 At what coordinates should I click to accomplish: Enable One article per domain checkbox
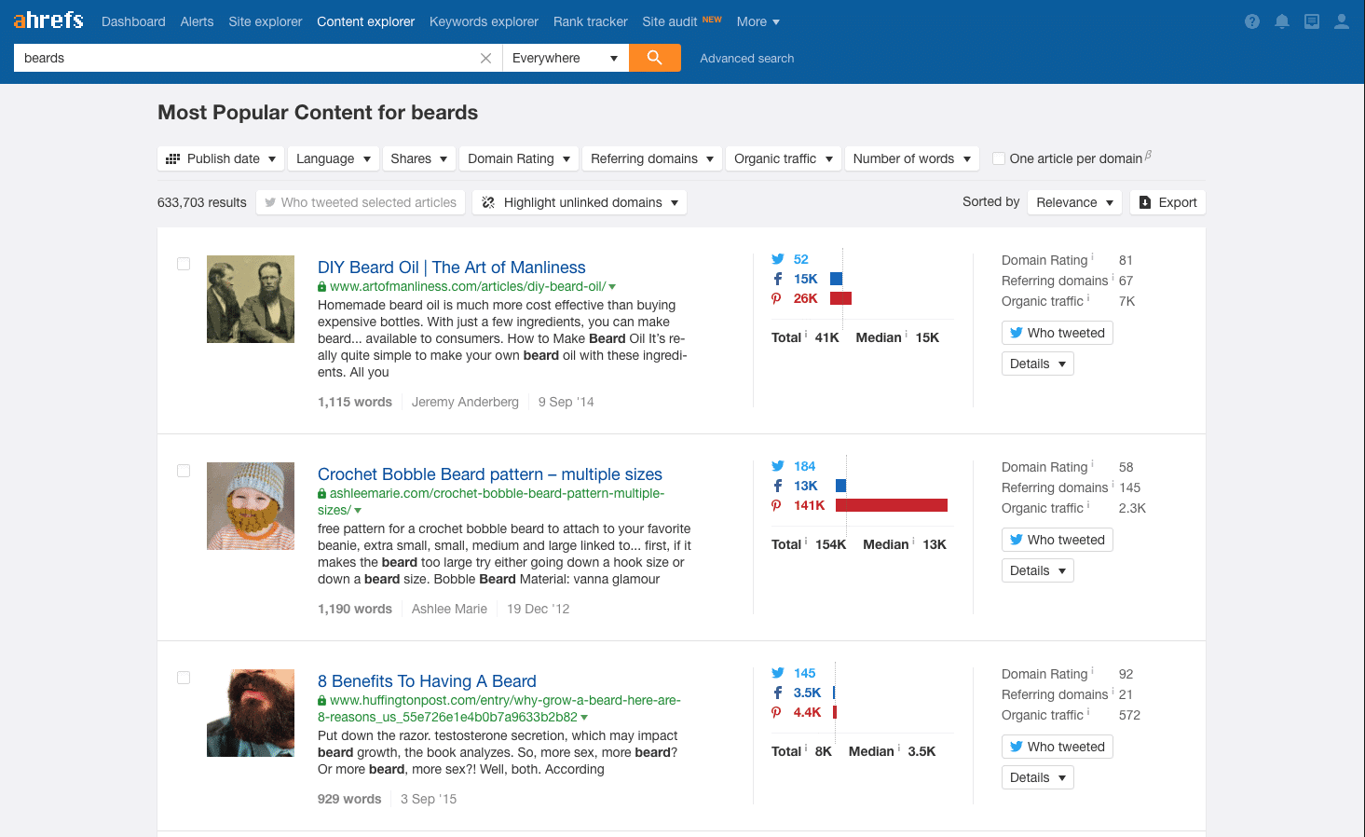[999, 158]
